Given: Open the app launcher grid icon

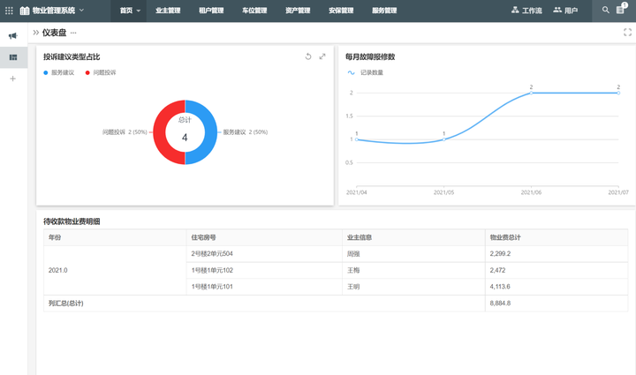Looking at the screenshot, I should click(9, 10).
